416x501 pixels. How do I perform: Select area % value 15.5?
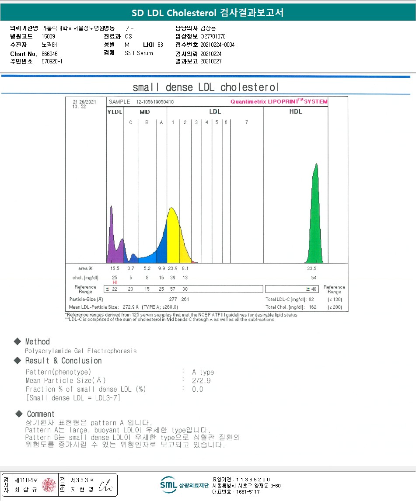115,268
